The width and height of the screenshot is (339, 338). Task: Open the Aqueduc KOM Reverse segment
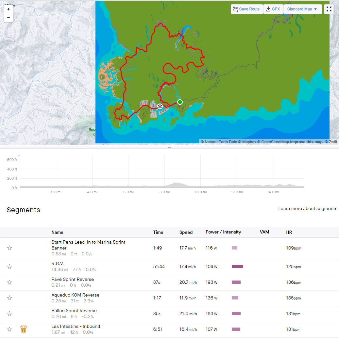(x=76, y=295)
